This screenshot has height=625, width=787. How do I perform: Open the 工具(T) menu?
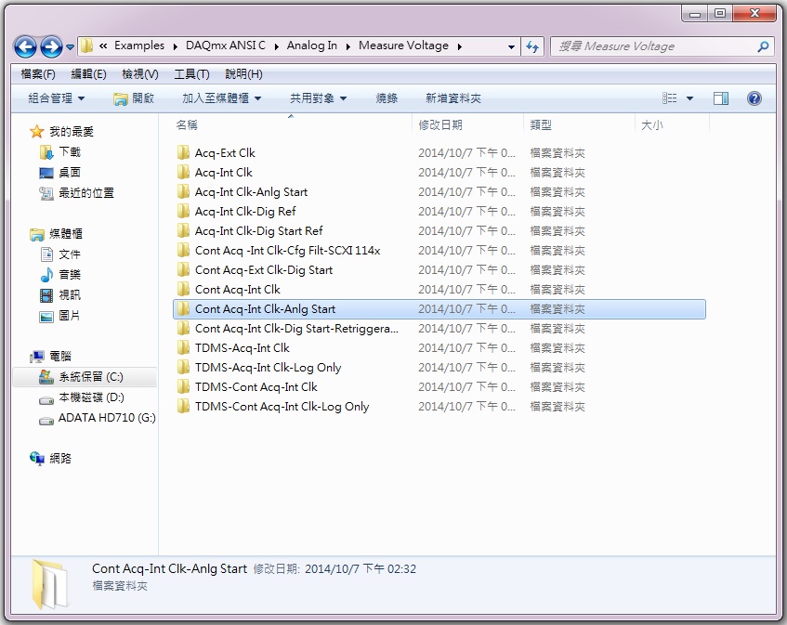(191, 74)
